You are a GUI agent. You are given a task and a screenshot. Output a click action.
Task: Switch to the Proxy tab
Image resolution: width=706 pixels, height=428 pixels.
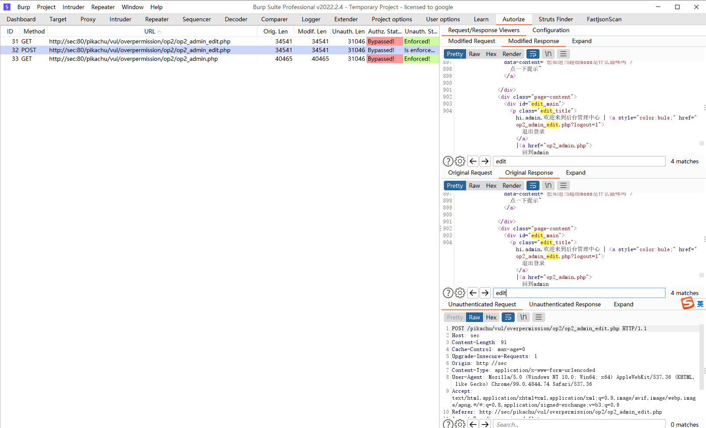tap(88, 19)
